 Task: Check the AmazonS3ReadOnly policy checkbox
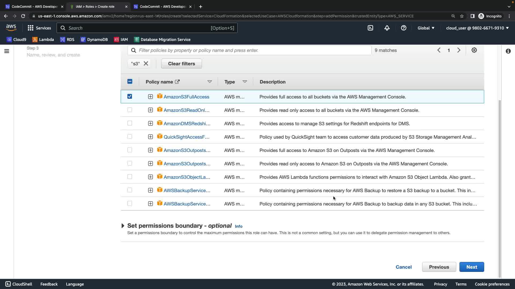130,110
